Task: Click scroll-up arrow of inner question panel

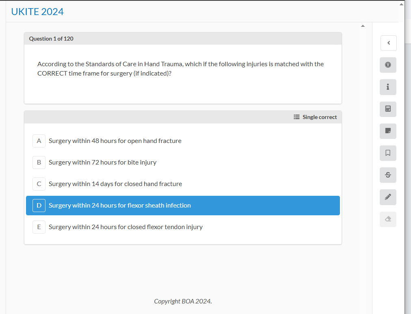Action: (x=363, y=26)
